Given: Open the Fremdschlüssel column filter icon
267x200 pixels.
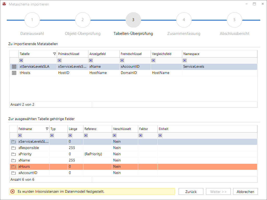Looking at the screenshot, I should [x=122, y=60].
